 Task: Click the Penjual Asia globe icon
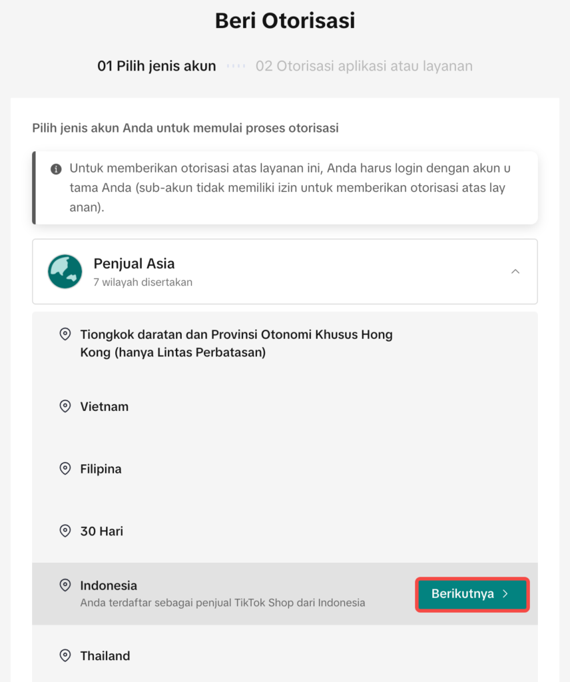click(x=65, y=272)
